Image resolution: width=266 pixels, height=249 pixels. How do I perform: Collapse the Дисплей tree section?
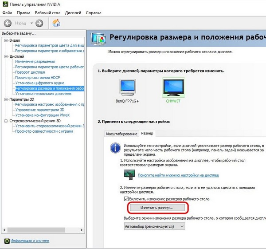click(x=6, y=56)
